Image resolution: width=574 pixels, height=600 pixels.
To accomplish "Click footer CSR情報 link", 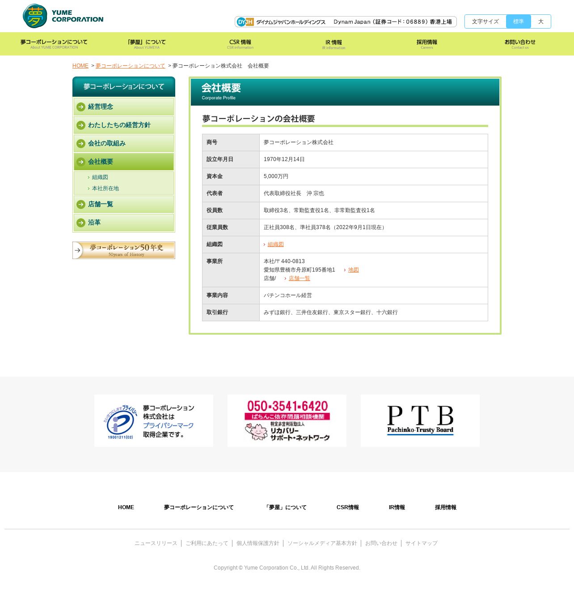I will [x=348, y=507].
